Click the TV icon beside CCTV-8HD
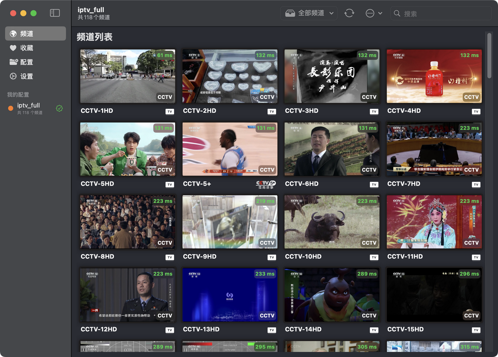Screen dimensions: 498x357 click(x=169, y=257)
